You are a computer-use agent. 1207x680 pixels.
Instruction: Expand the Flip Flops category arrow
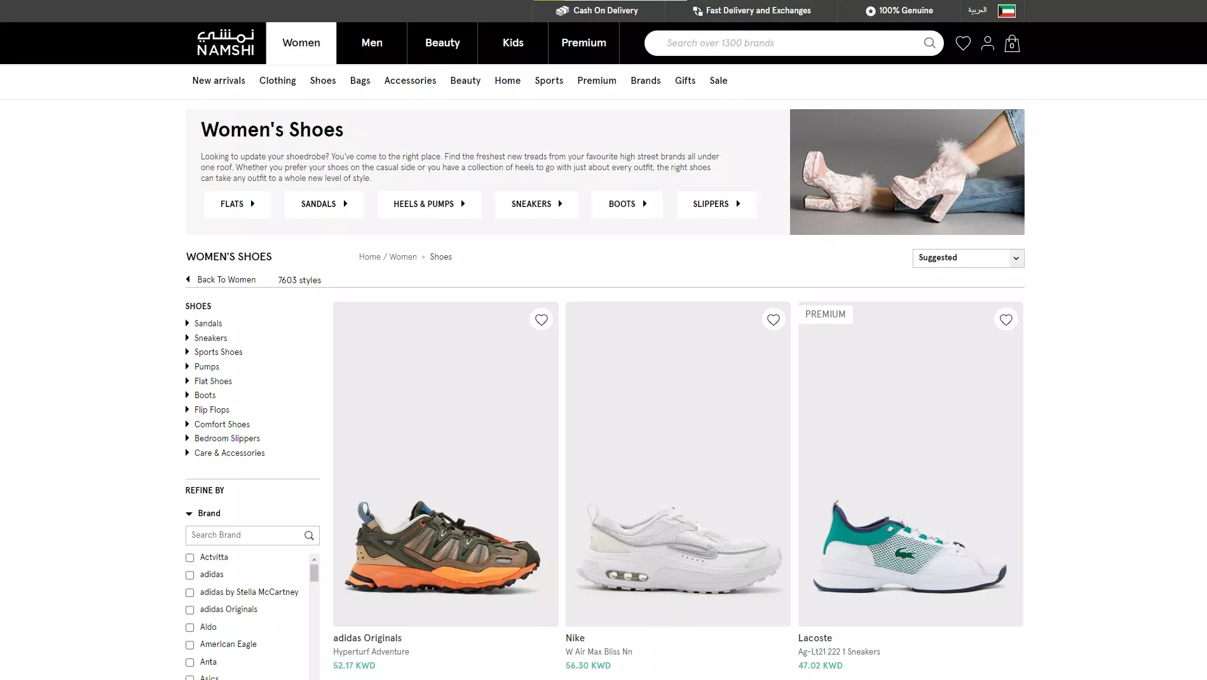[x=187, y=410]
